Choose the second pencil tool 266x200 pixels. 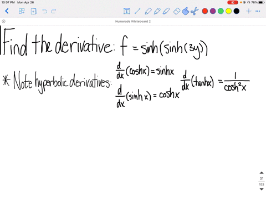click(x=157, y=11)
